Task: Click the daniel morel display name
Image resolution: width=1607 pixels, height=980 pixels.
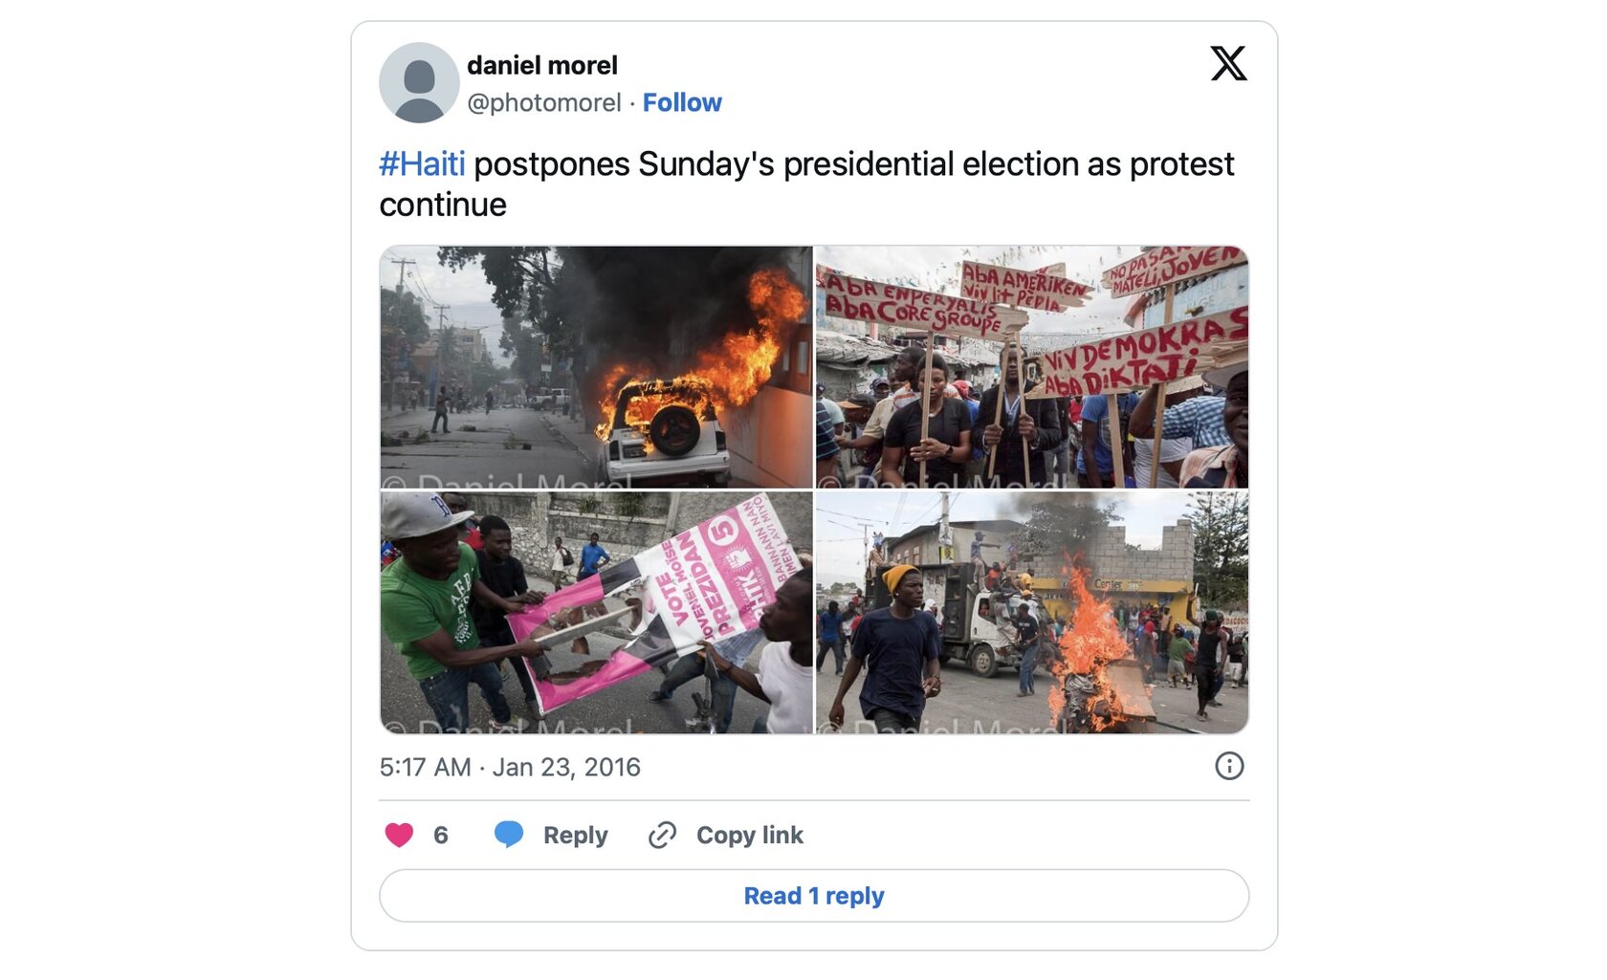Action: click(542, 65)
